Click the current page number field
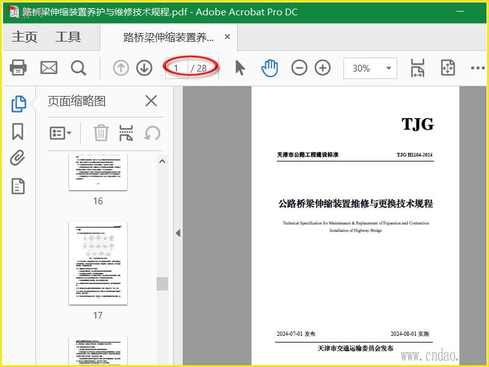The image size is (489, 367). [x=176, y=68]
